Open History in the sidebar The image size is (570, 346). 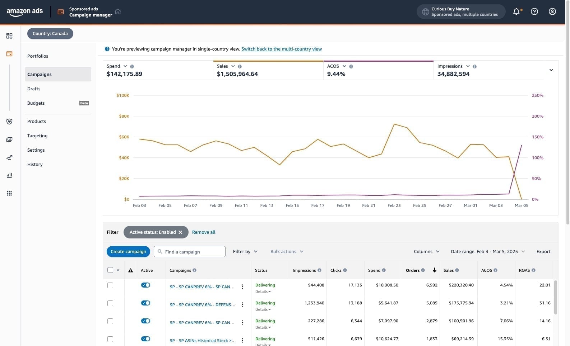click(35, 165)
